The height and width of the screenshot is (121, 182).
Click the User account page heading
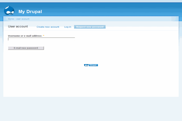pos(18,27)
